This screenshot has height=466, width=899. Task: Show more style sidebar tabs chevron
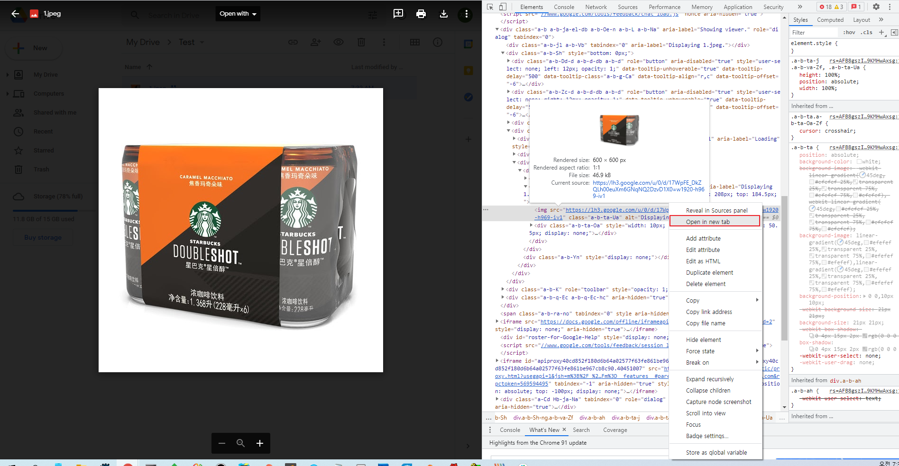pos(881,20)
